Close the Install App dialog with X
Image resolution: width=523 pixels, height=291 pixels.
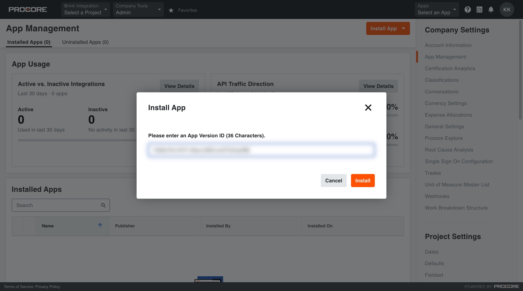tap(368, 108)
